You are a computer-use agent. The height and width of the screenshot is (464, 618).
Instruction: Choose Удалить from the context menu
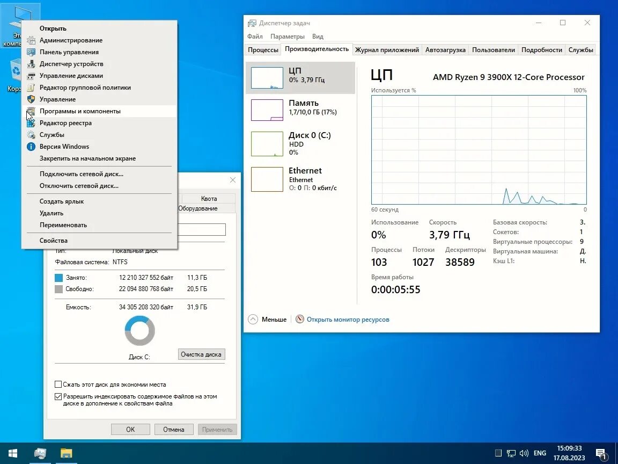coord(99,213)
